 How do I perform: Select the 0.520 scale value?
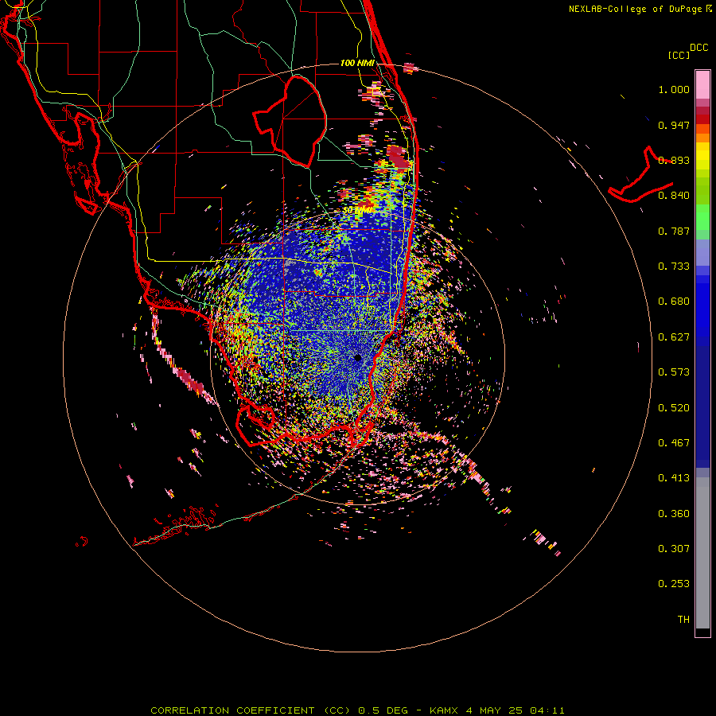[x=674, y=407]
